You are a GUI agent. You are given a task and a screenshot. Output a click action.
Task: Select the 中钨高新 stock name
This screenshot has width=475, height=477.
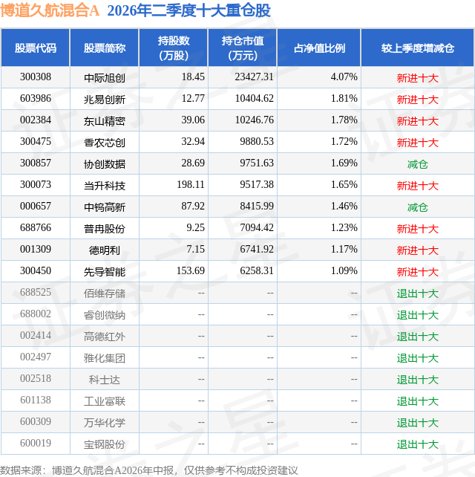pos(105,207)
